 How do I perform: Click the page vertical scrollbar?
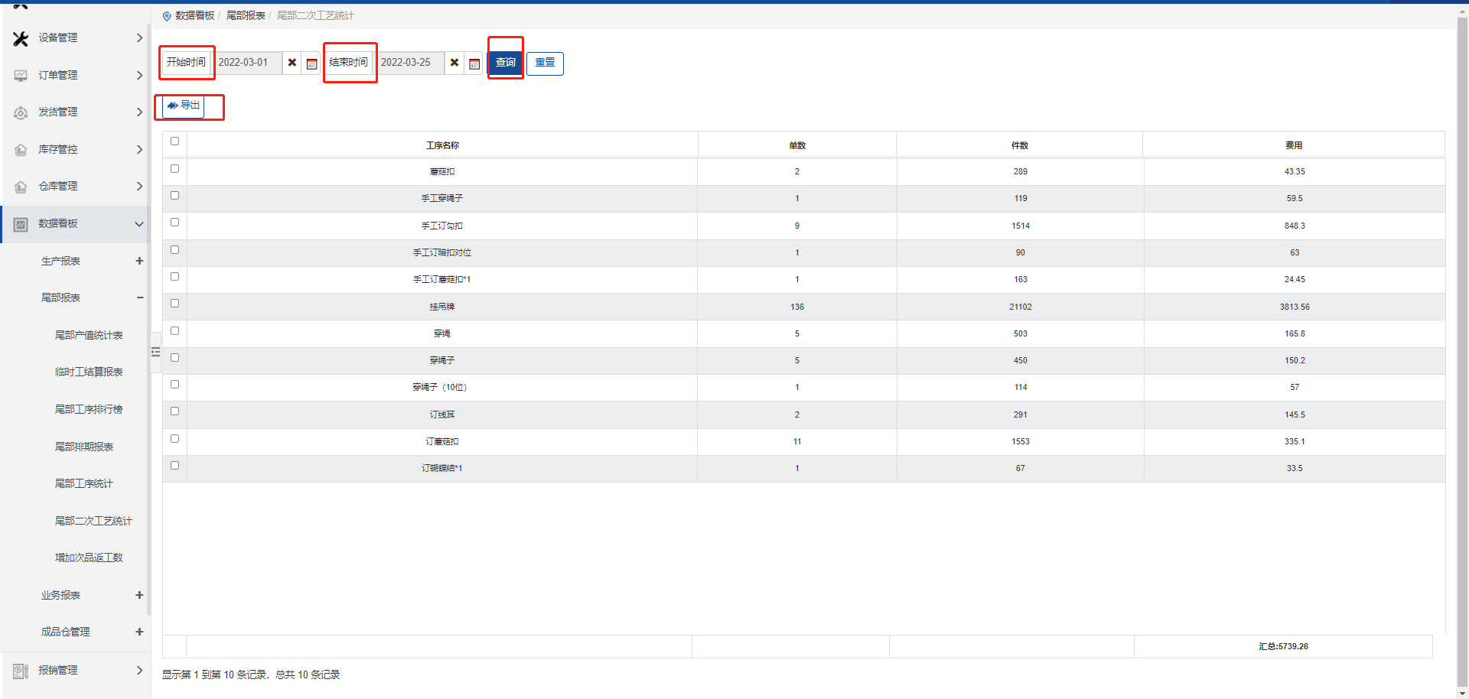click(1462, 344)
